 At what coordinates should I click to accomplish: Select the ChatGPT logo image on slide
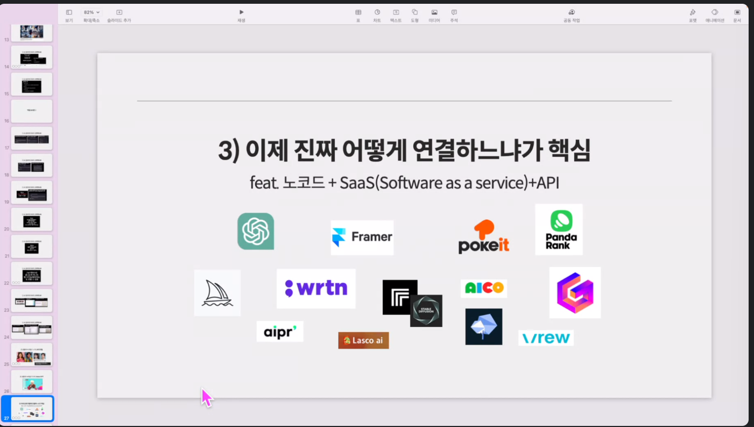(256, 231)
